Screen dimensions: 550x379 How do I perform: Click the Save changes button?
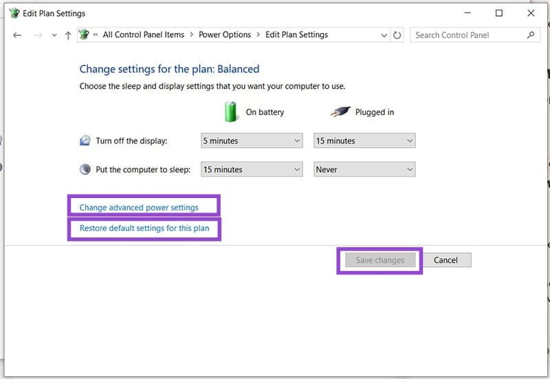pos(380,261)
